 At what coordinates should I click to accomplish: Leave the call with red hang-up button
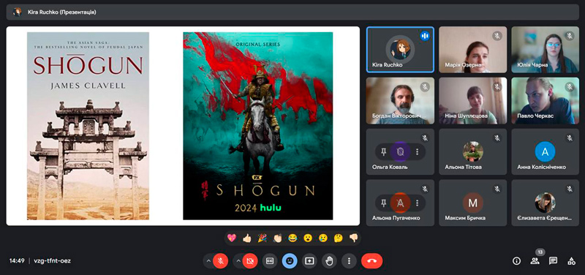click(371, 261)
